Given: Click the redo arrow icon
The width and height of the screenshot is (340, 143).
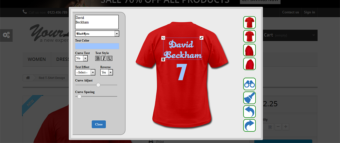Looking at the screenshot, I should point(249,125).
